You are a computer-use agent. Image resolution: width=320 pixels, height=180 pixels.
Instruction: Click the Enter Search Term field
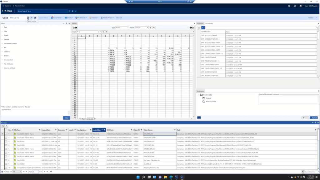41,11
